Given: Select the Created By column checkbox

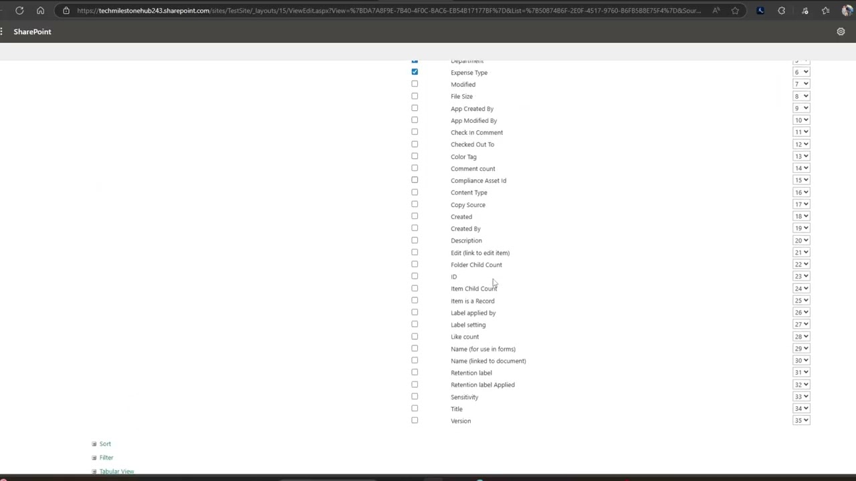Looking at the screenshot, I should coord(415,228).
